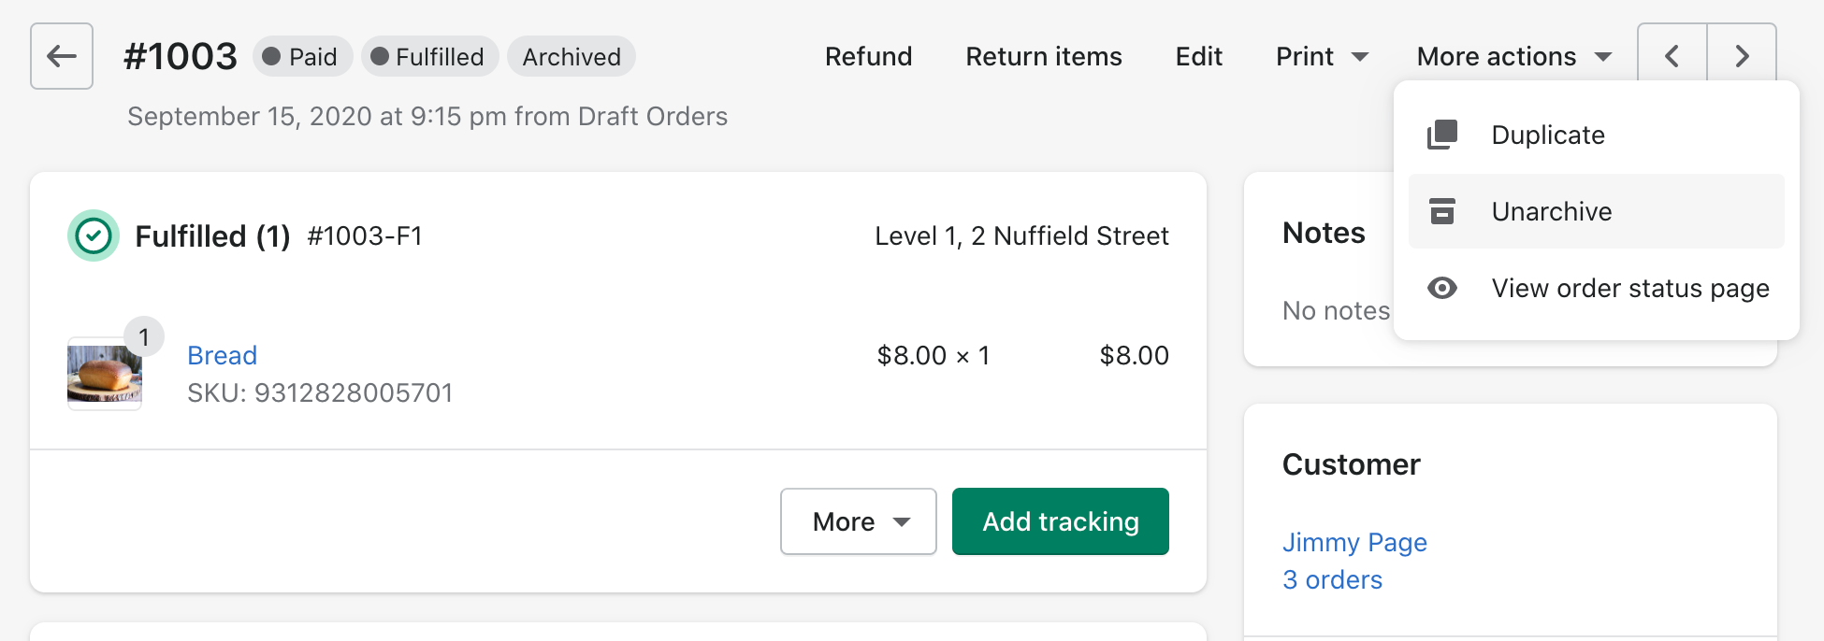
Task: Expand the Print dropdown
Action: (x=1322, y=56)
